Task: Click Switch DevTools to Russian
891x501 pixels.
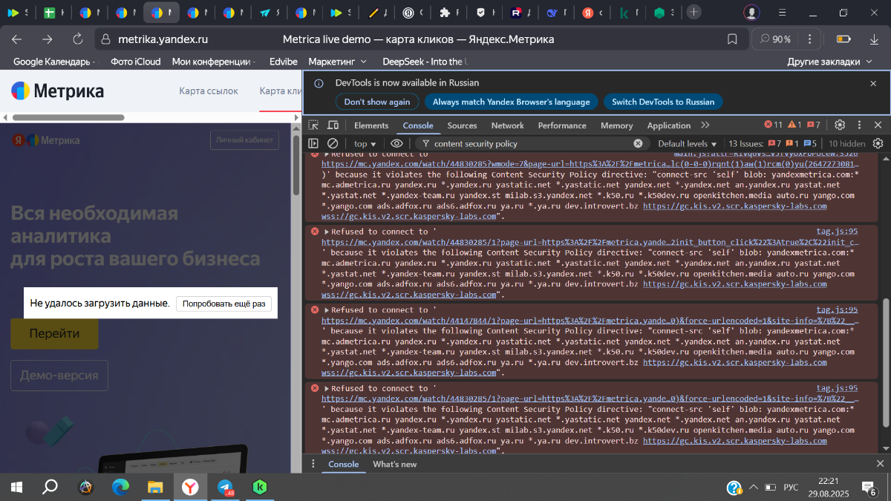Action: tap(663, 102)
